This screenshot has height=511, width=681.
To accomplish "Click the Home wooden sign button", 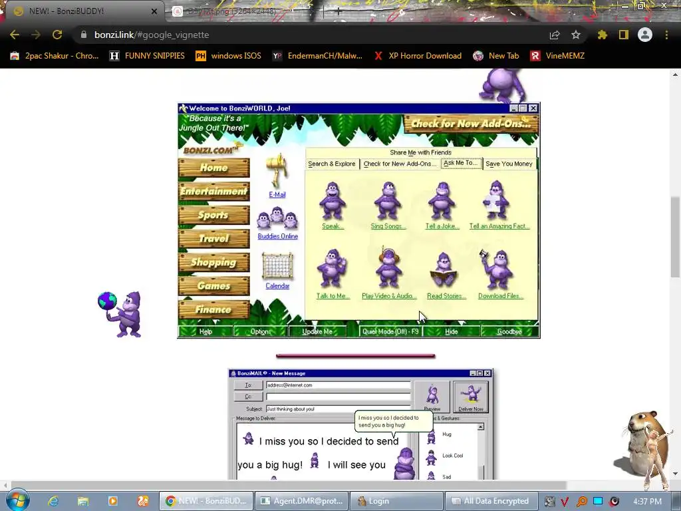I will tap(214, 168).
